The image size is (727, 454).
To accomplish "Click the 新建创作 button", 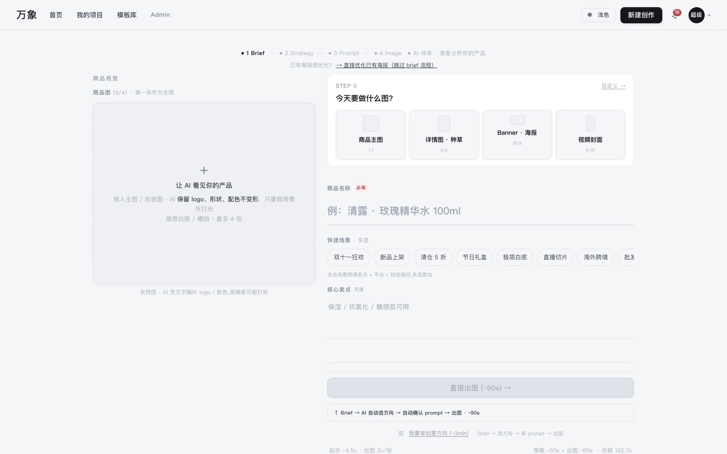I will click(641, 15).
